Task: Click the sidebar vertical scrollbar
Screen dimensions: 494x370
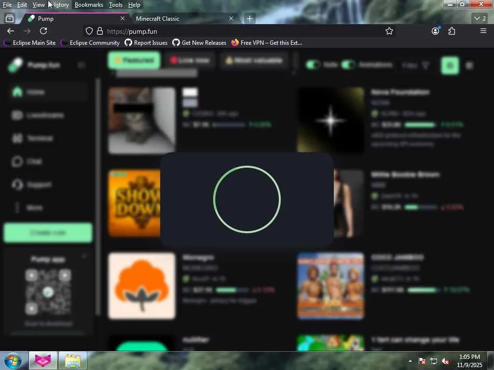Action: [98, 197]
